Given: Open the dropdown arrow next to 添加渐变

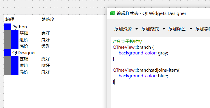Looking at the screenshot, I should (x=164, y=29).
